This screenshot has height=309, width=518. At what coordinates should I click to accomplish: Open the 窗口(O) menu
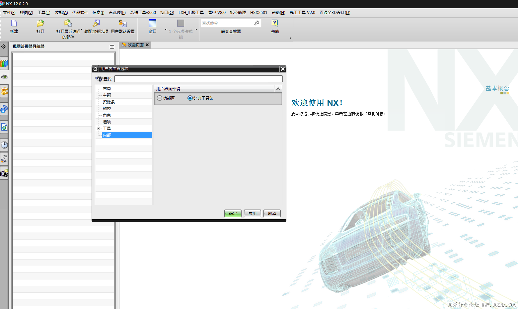coord(167,13)
